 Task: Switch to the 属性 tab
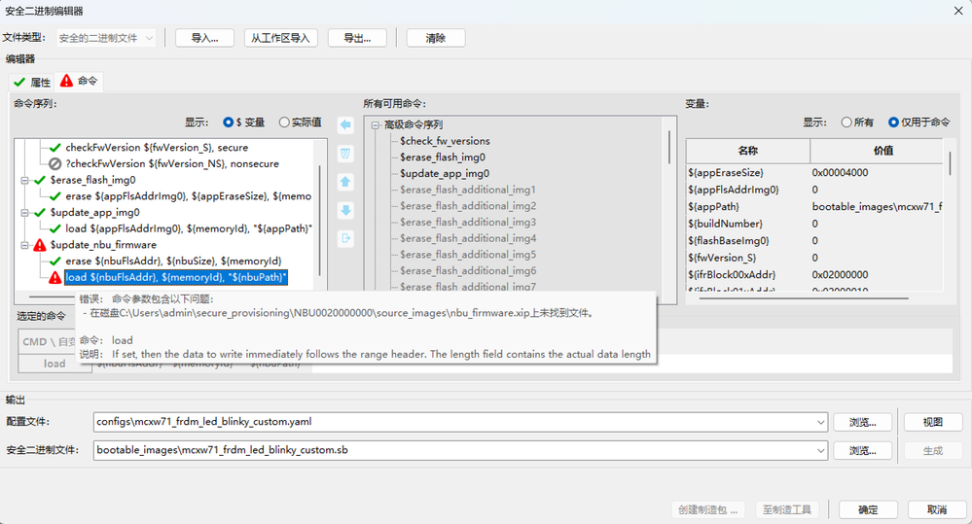pyautogui.click(x=33, y=82)
